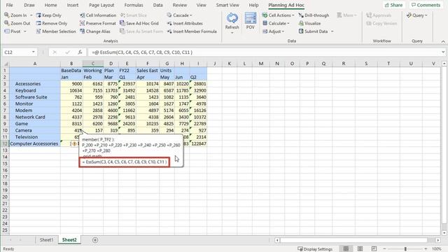Expand the formula bar
Viewport: 448px width, 252px height.
point(443,52)
